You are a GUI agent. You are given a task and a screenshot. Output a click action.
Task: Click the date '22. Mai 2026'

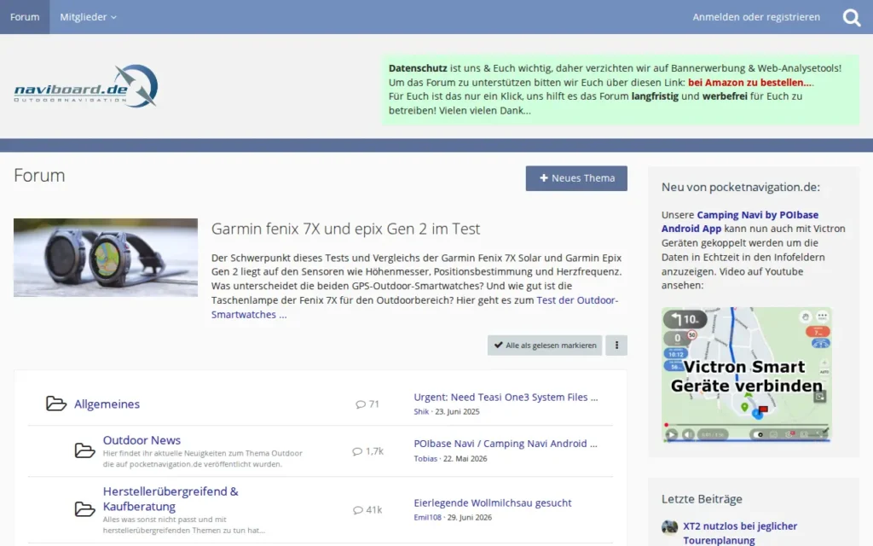(465, 458)
